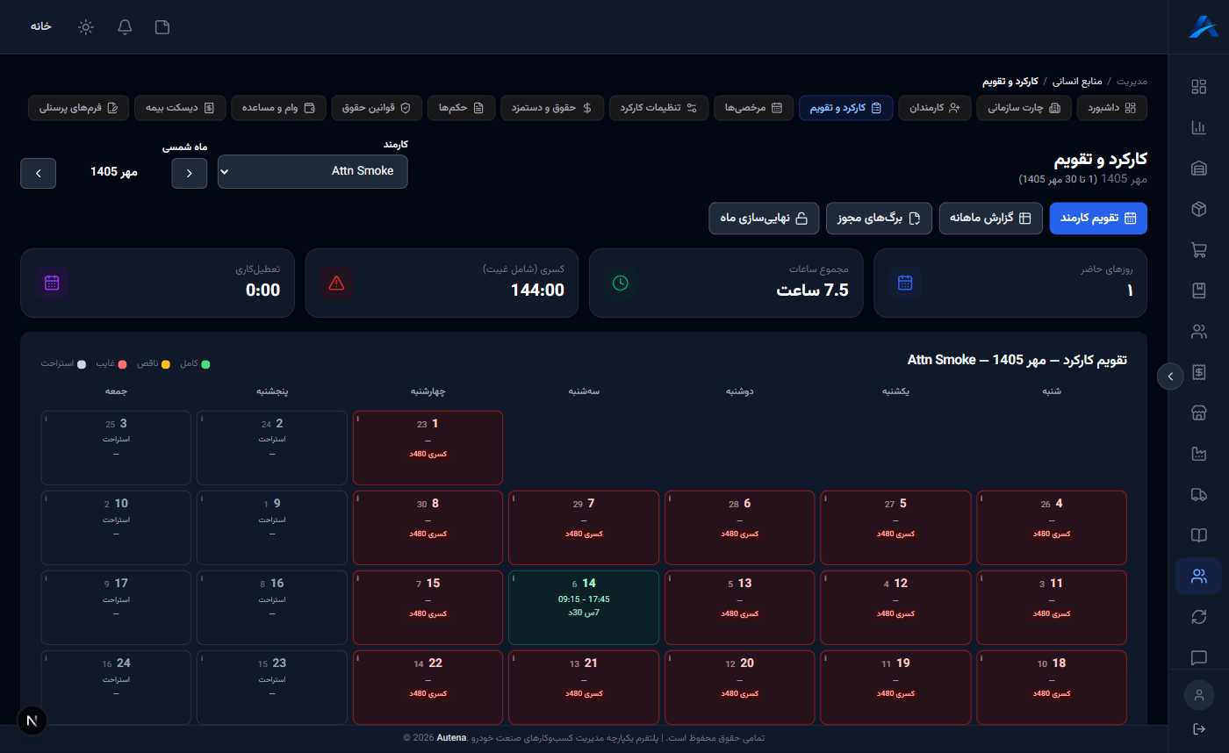
Task: Open the notifications bell
Action: (125, 26)
